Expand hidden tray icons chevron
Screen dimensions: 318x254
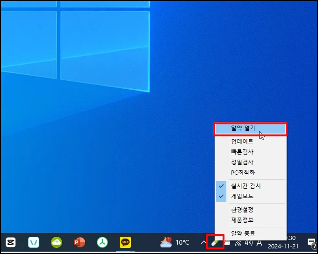tap(203, 242)
